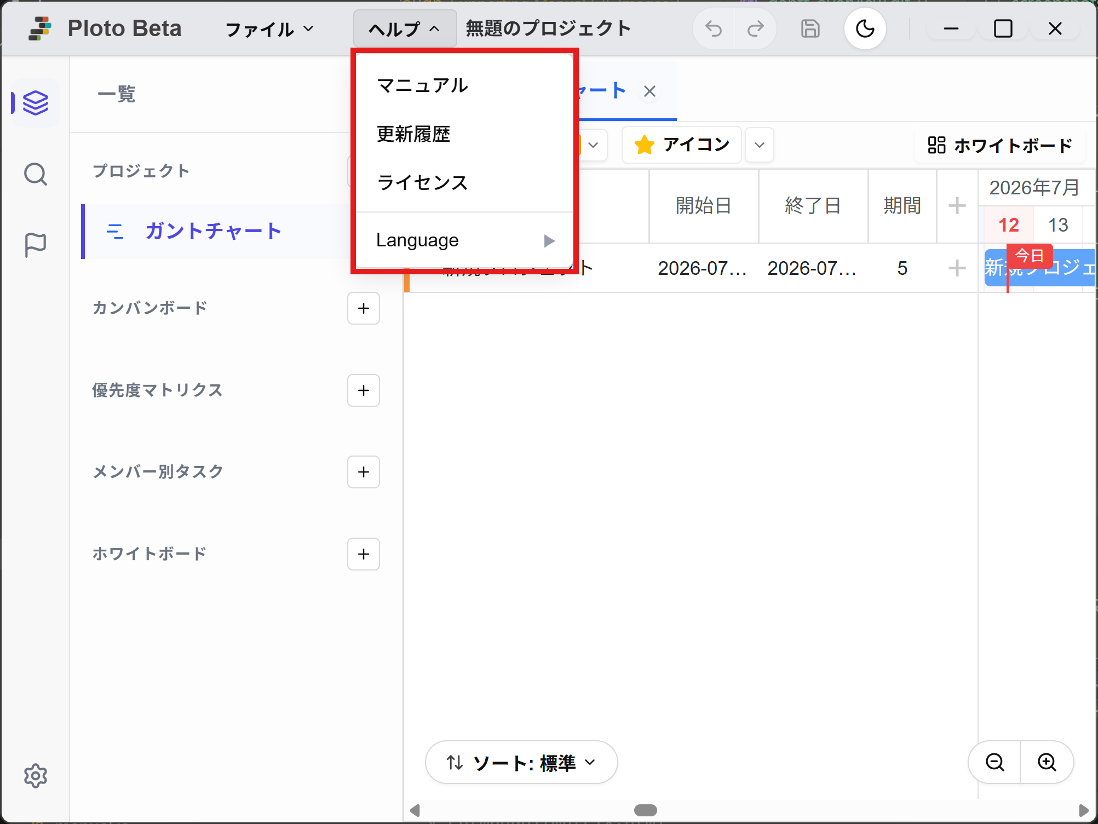Click the 終了日 column header
The height and width of the screenshot is (824, 1098).
813,206
